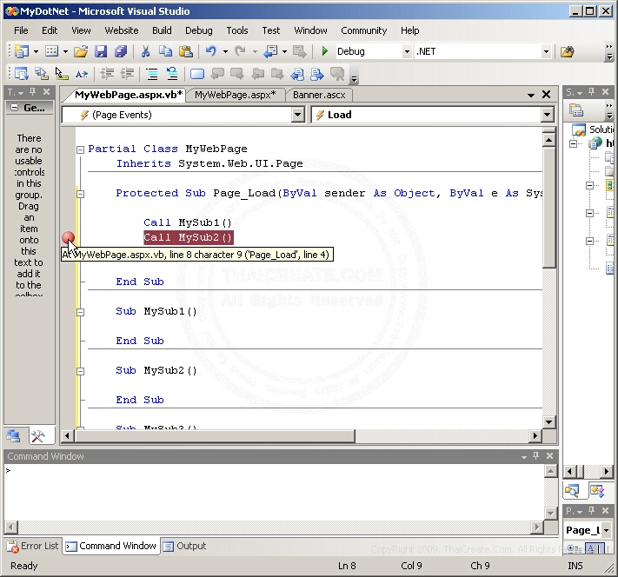Screen dimensions: 618x577
Task: Collapse the Sub MySub1 outline
Action: tap(81, 312)
